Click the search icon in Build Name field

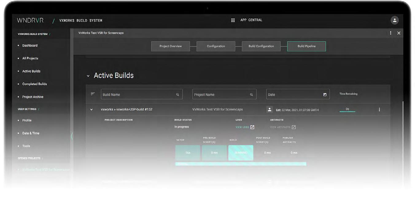177,95
